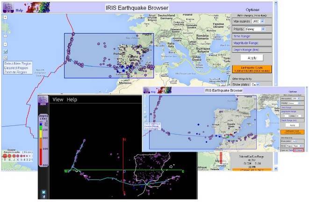Click the orange Earthquake Count box in the large window
The width and height of the screenshot is (309, 202).
pyautogui.click(x=252, y=69)
